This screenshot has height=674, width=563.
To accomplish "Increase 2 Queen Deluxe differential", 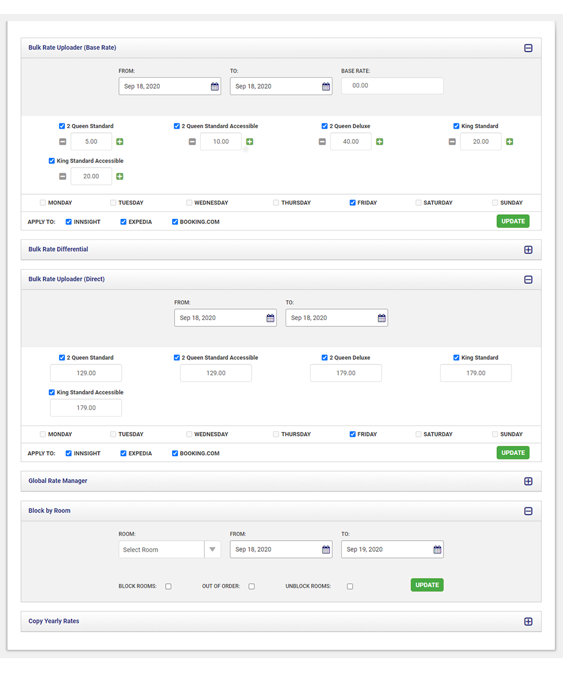I will click(380, 142).
